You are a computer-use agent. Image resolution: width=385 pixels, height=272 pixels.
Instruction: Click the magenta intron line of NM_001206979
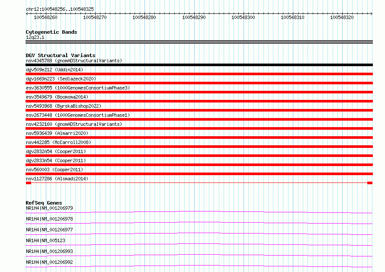[199, 211]
